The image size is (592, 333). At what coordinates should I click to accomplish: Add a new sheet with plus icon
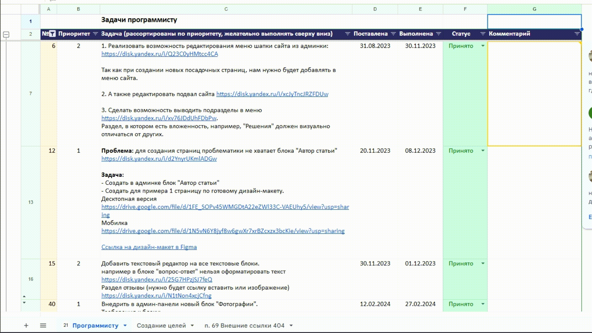tap(26, 326)
